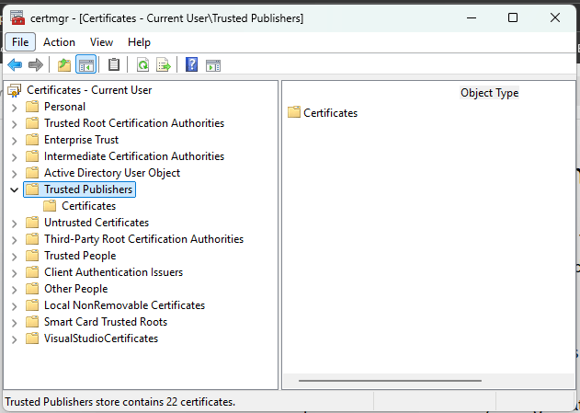Click the horizontal scrollbar in right pane

[x=390, y=380]
